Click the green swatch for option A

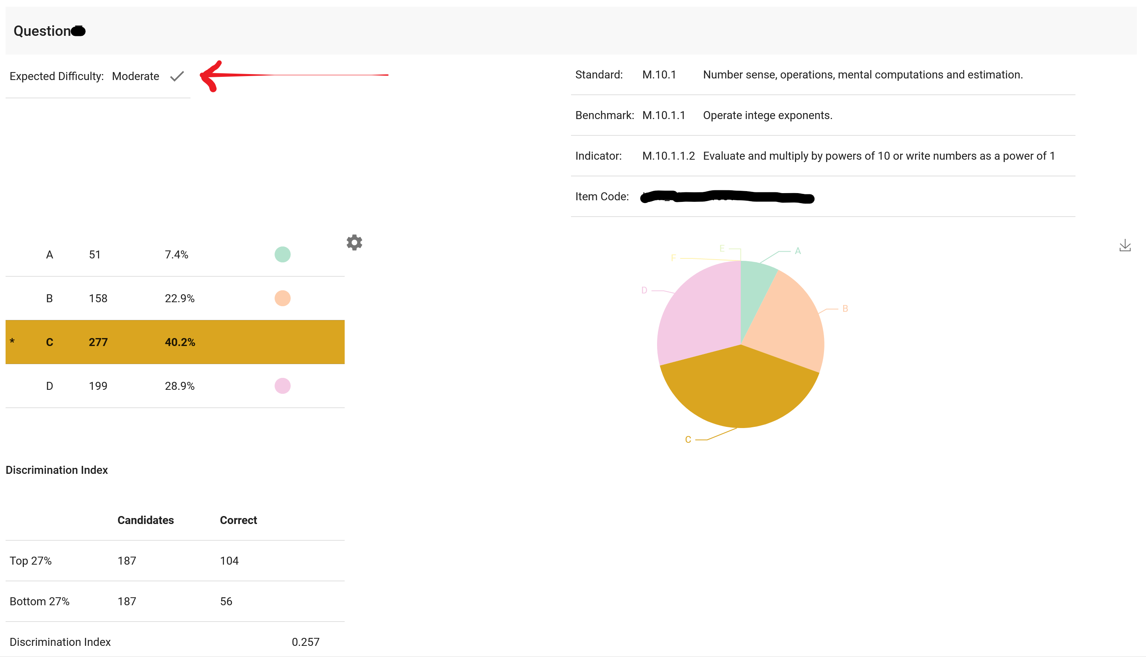(282, 254)
